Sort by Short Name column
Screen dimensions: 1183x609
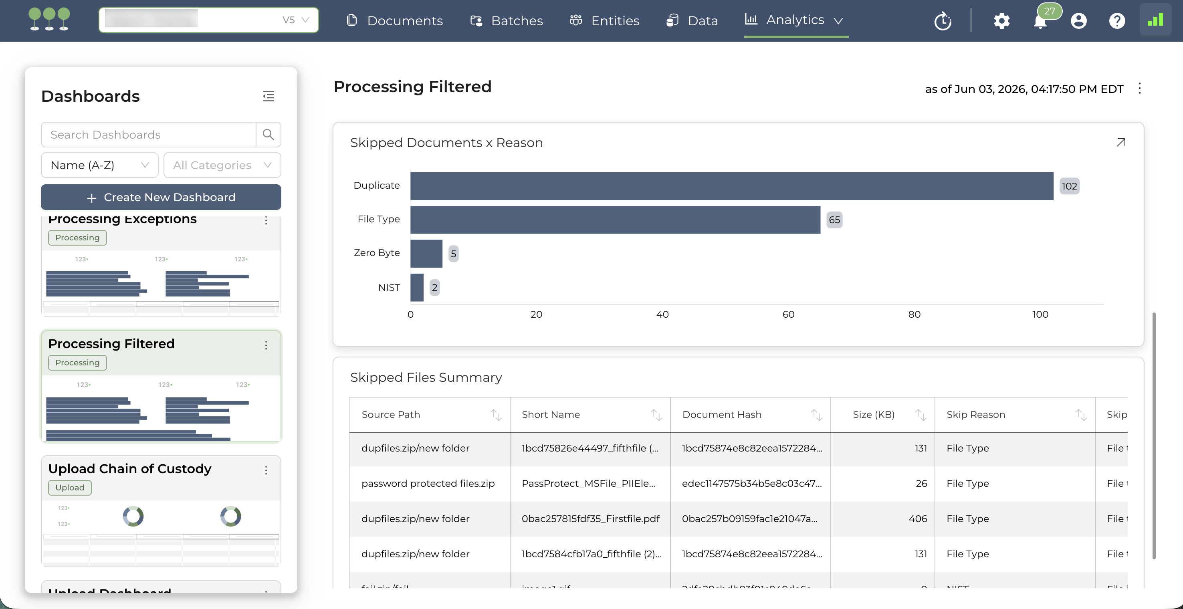point(656,415)
